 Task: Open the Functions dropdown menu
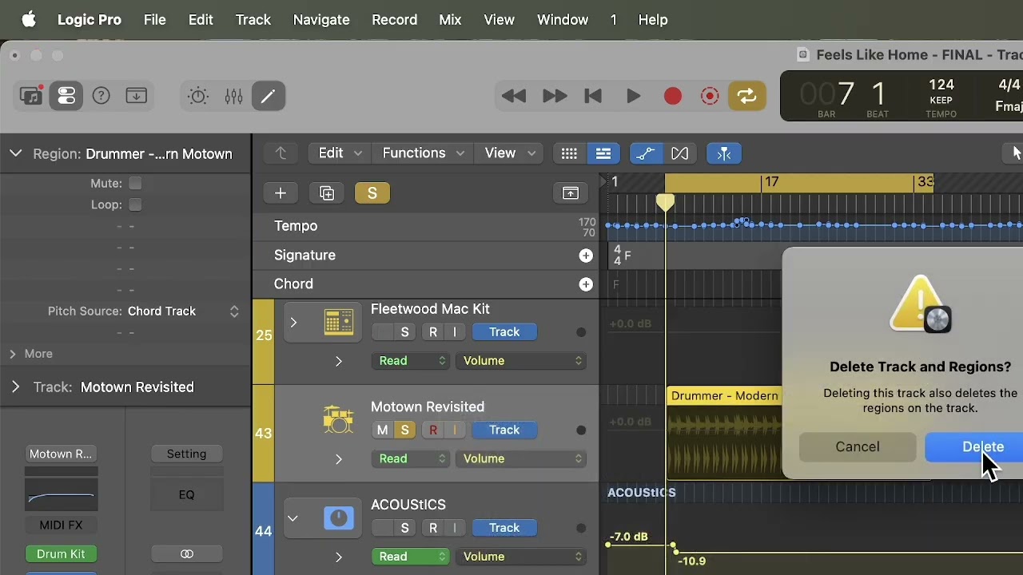point(423,153)
